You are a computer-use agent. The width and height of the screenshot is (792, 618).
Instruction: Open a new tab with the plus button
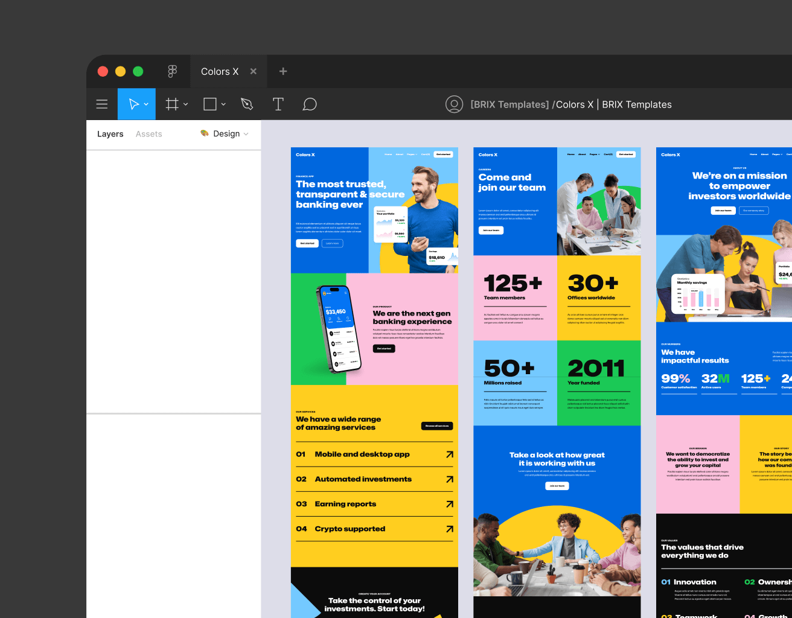(x=283, y=71)
